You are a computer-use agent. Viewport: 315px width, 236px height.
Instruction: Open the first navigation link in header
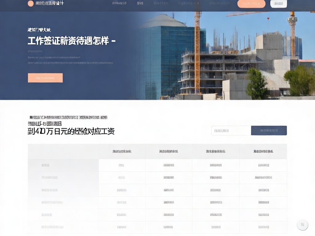[118, 4]
